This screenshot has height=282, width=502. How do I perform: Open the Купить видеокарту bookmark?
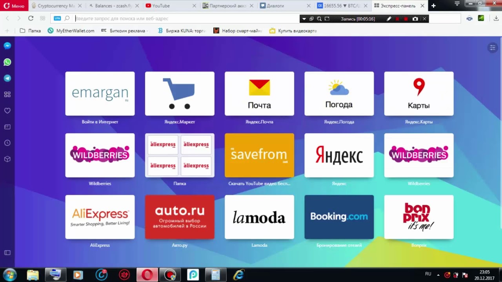tap(293, 31)
